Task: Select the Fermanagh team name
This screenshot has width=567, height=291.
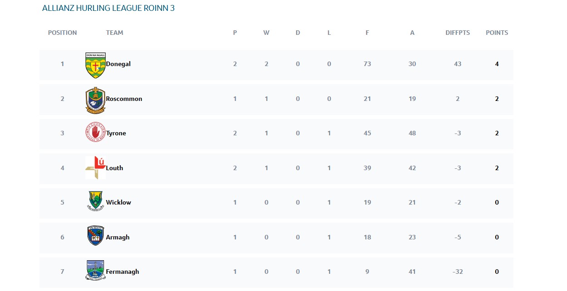Action: coord(123,272)
